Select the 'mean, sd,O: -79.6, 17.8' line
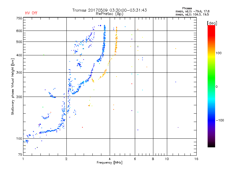 [192, 11]
